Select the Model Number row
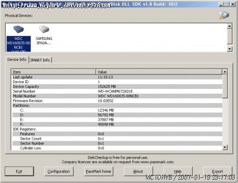The width and height of the screenshot is (238, 183). click(x=118, y=96)
